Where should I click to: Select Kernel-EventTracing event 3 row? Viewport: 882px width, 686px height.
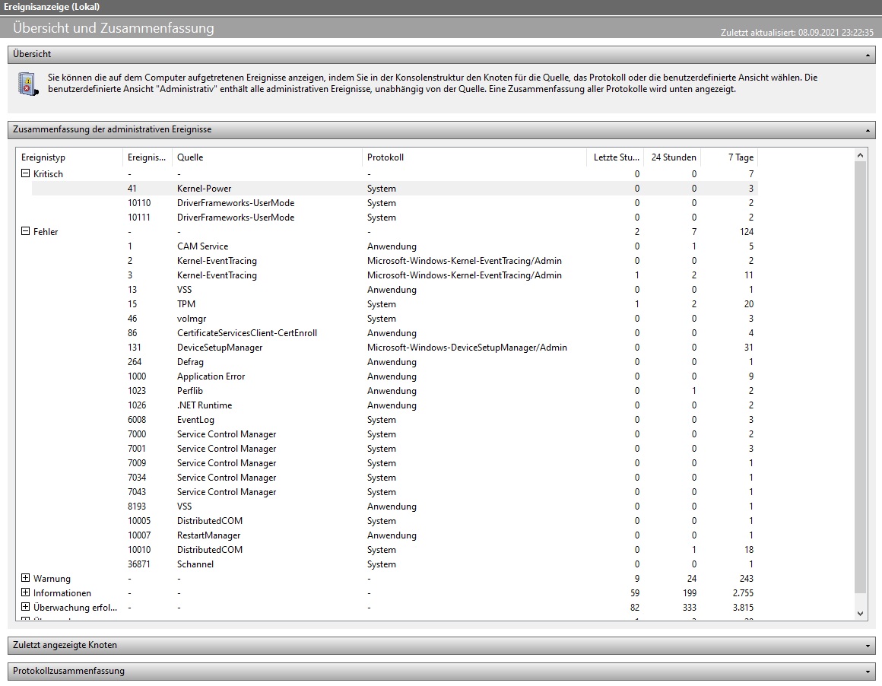395,275
